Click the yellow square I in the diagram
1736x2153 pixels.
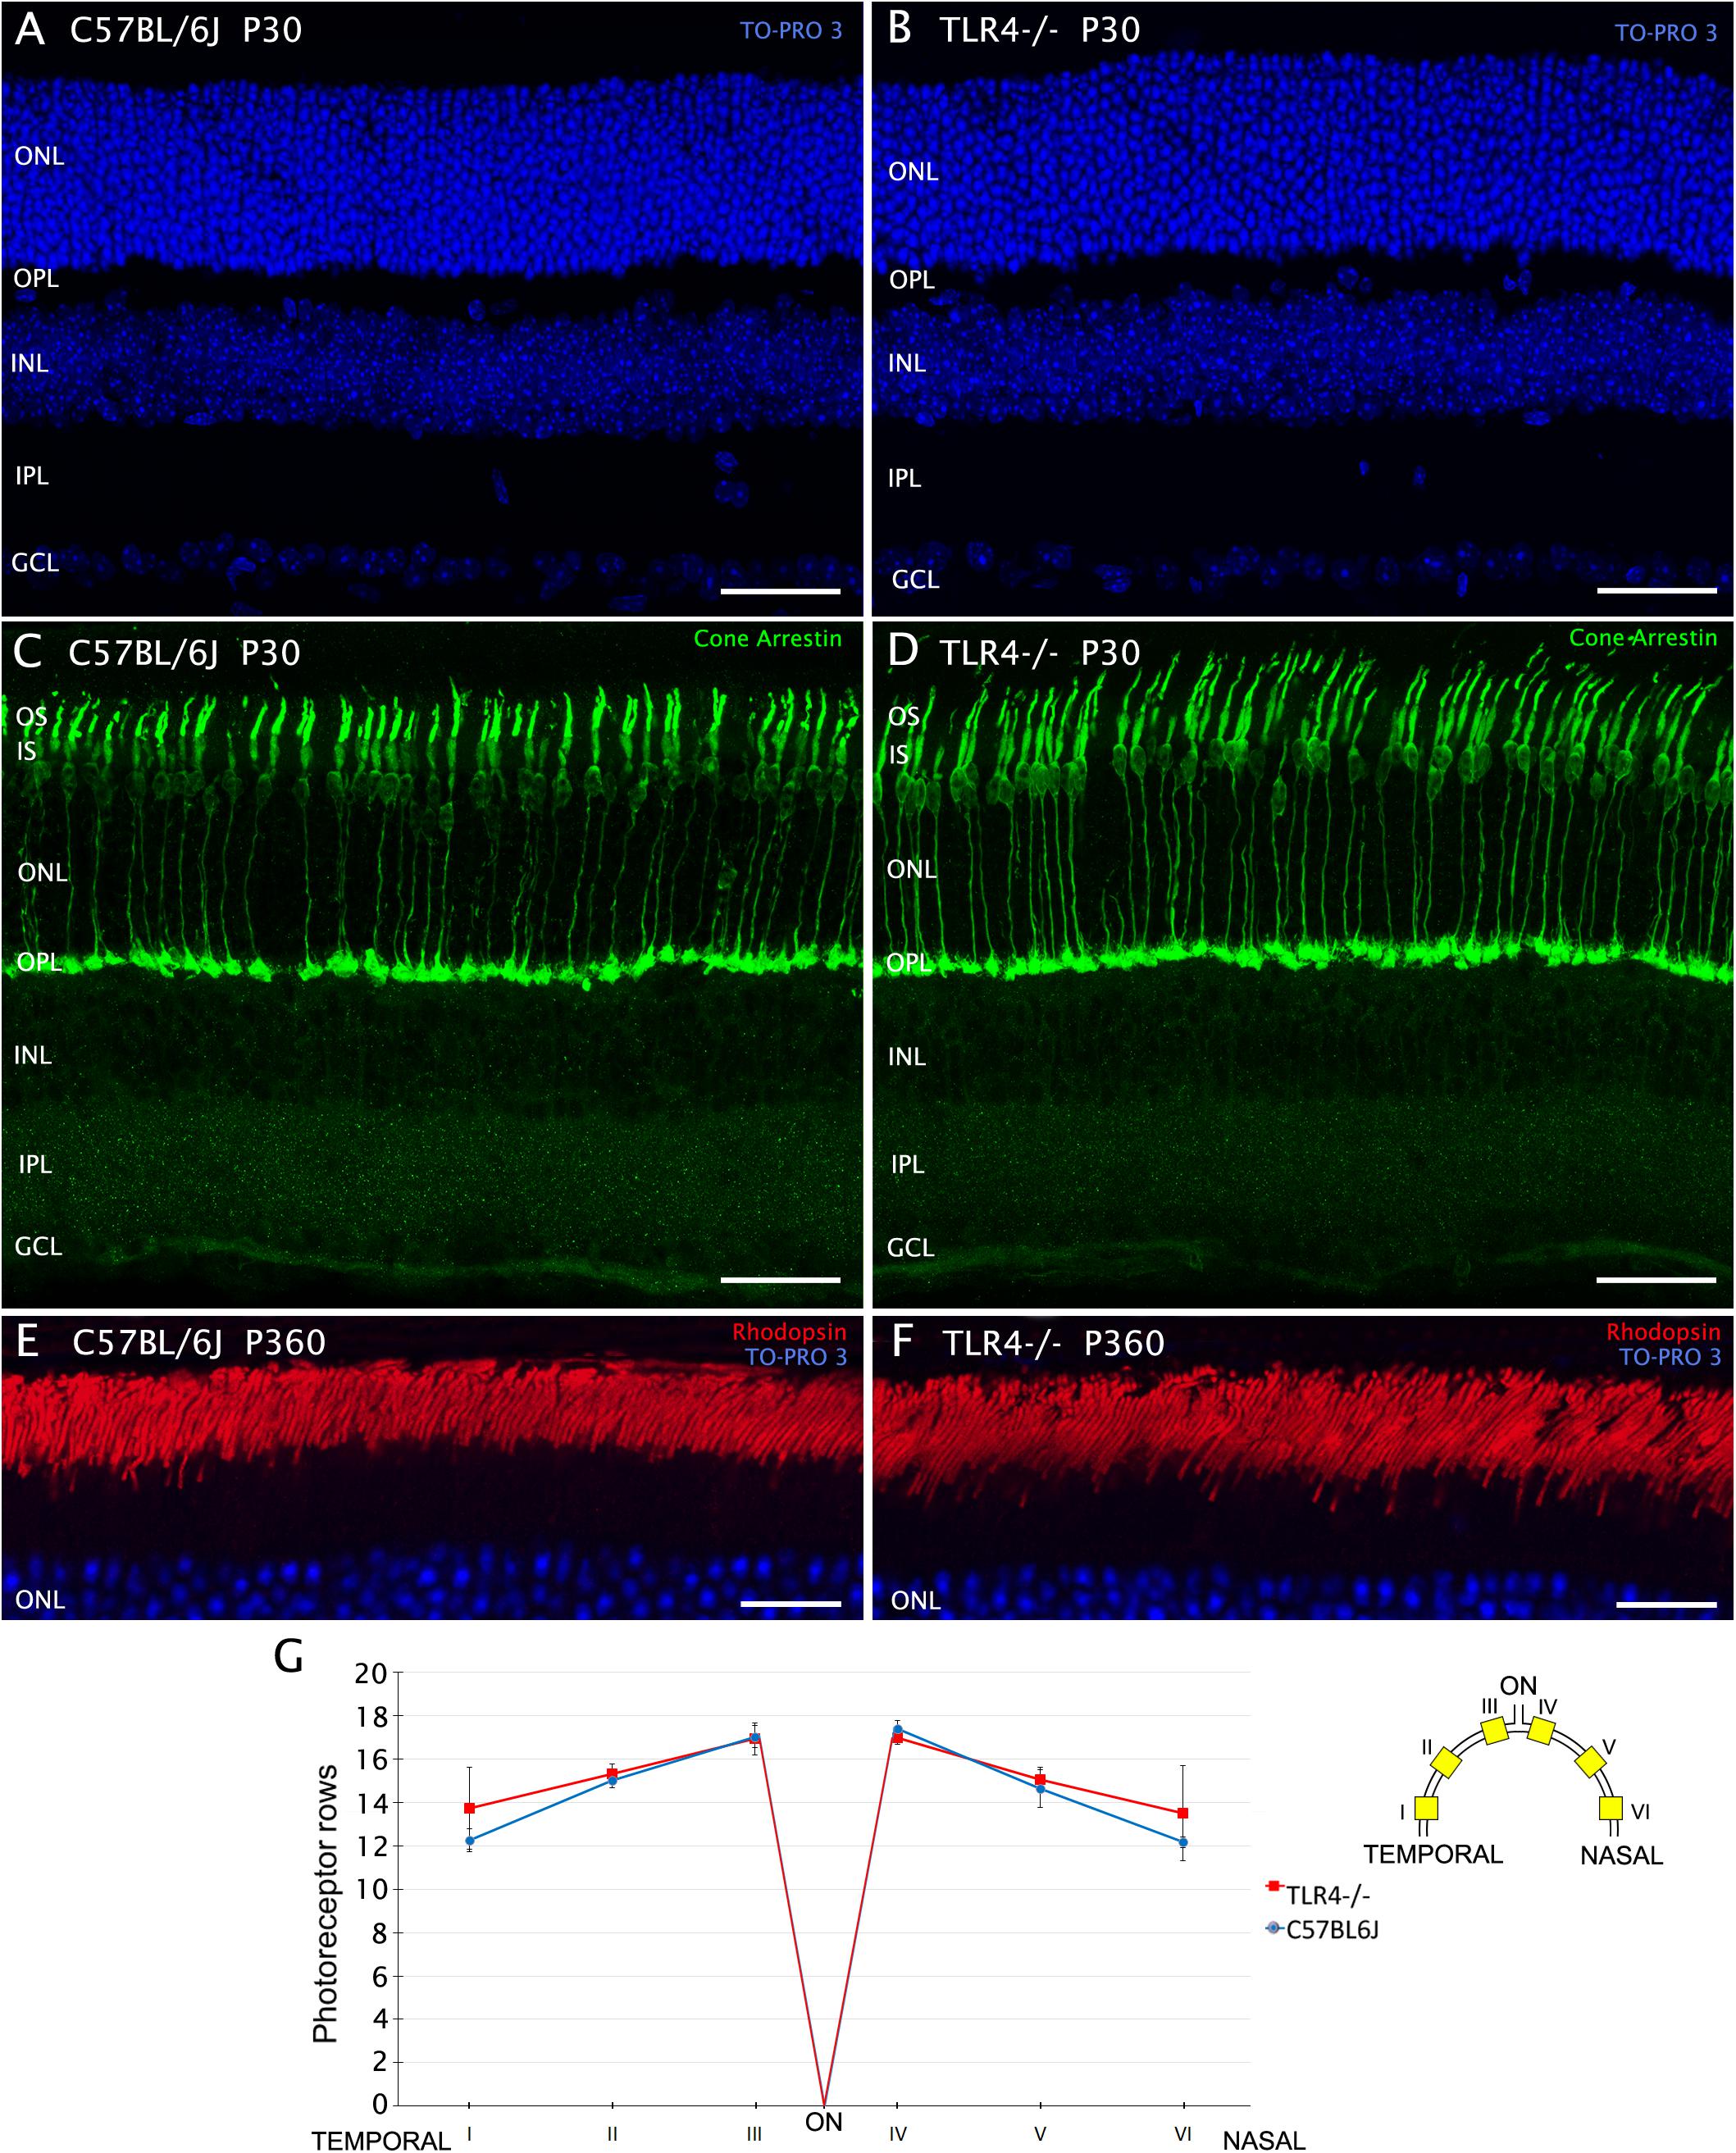tap(1427, 1808)
